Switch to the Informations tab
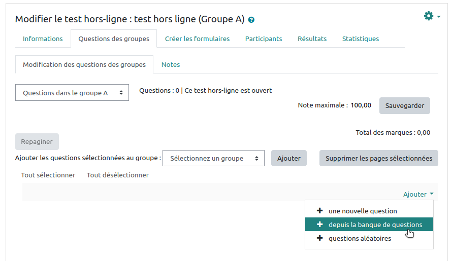 [x=43, y=39]
